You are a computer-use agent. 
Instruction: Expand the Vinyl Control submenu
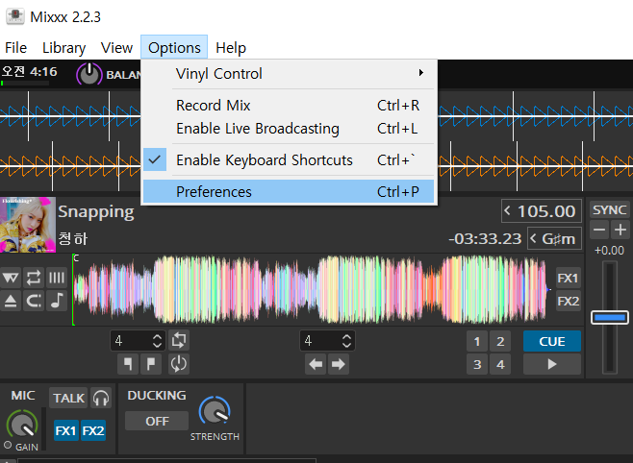pyautogui.click(x=289, y=74)
